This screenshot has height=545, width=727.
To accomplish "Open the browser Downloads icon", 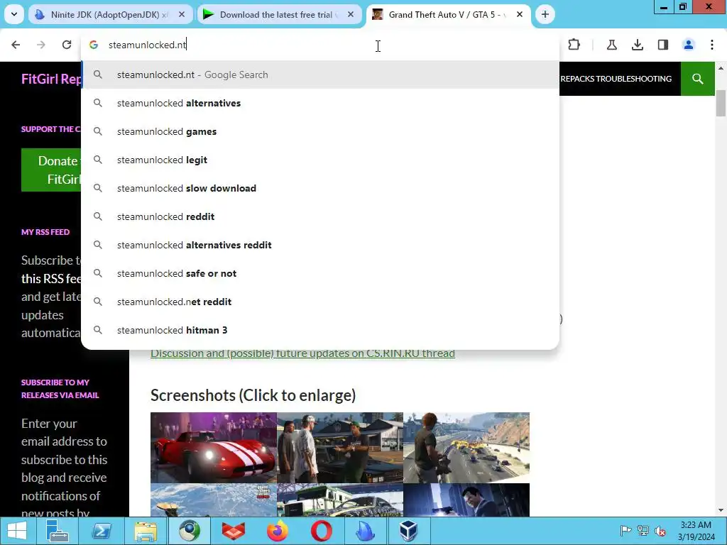I will coord(638,45).
